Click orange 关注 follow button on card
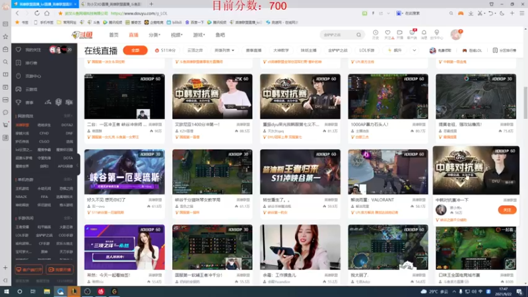 [507, 210]
